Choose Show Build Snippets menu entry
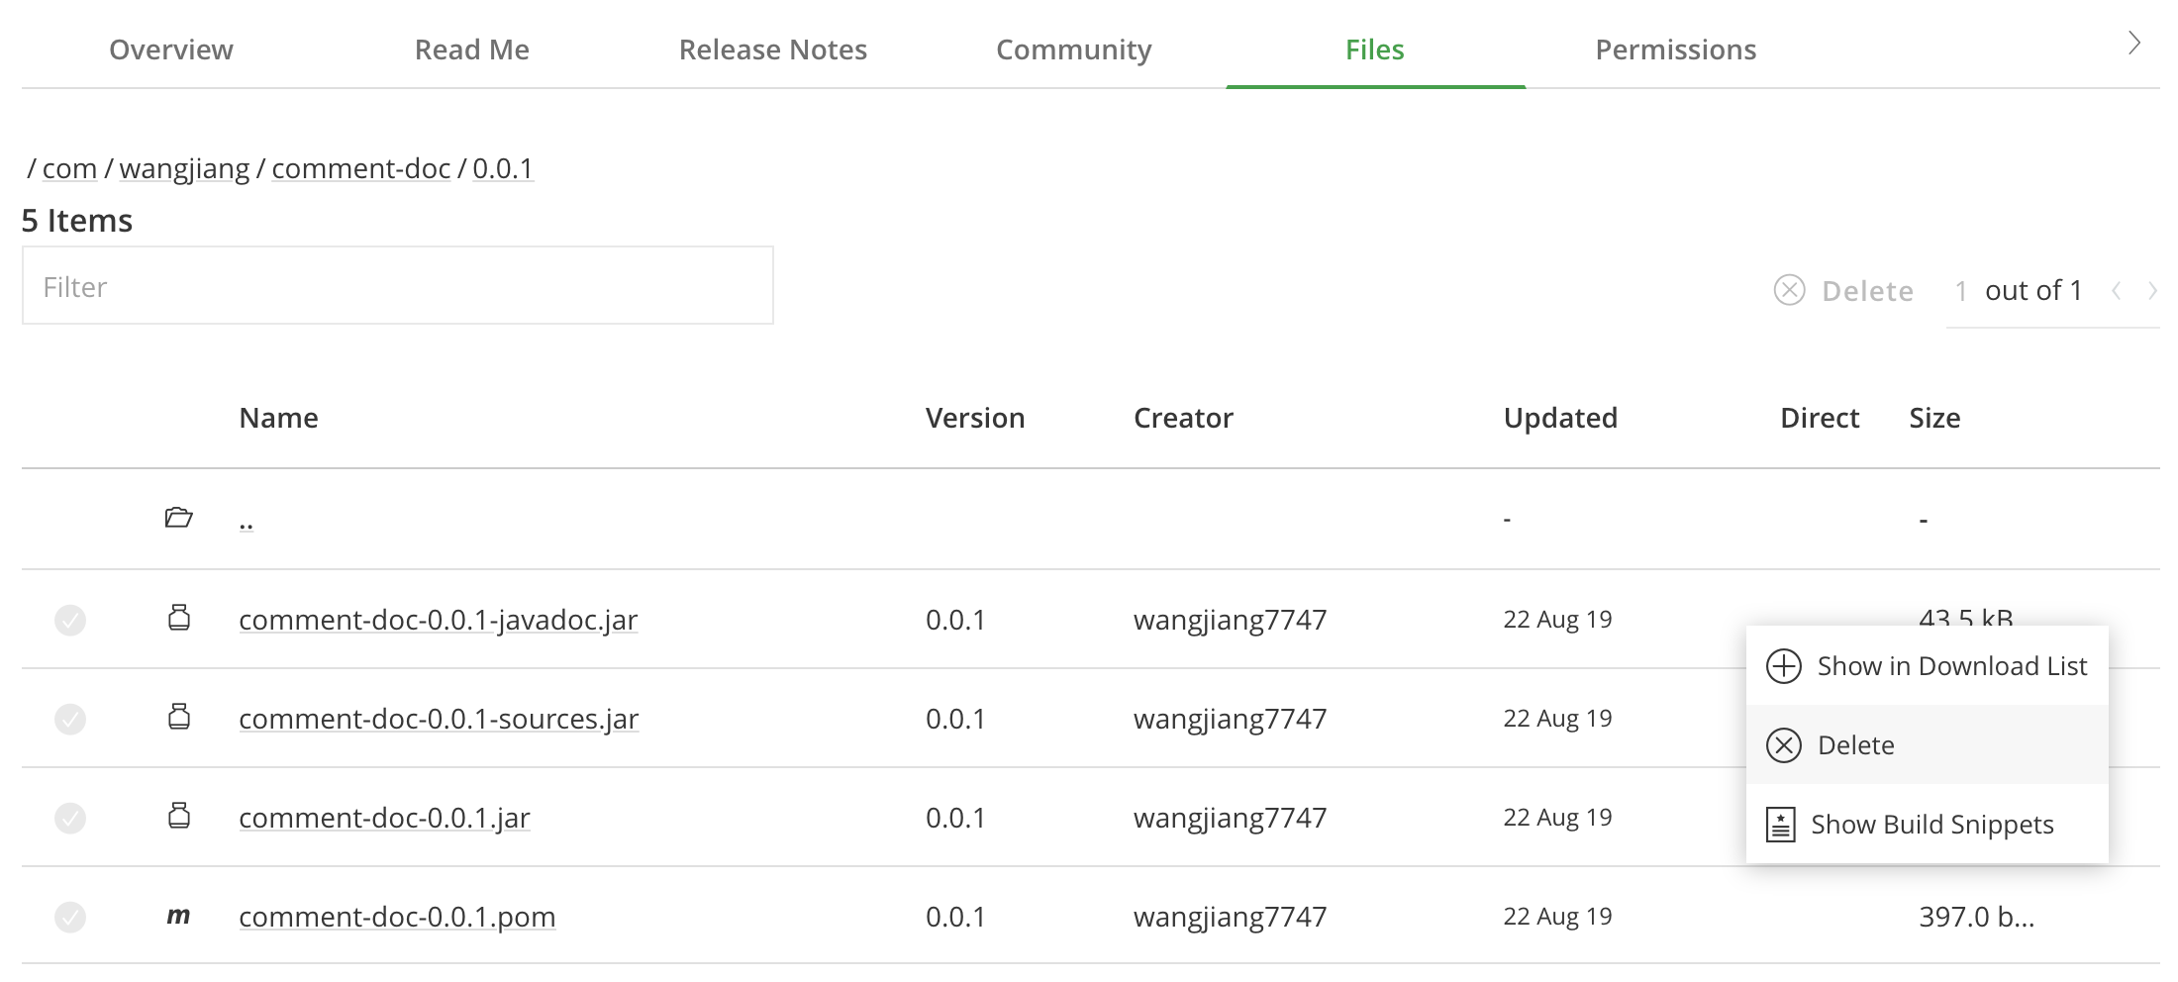2178x982 pixels. click(1928, 824)
